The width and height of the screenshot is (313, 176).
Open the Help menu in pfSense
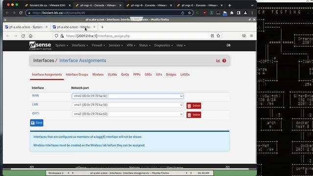(x=181, y=45)
